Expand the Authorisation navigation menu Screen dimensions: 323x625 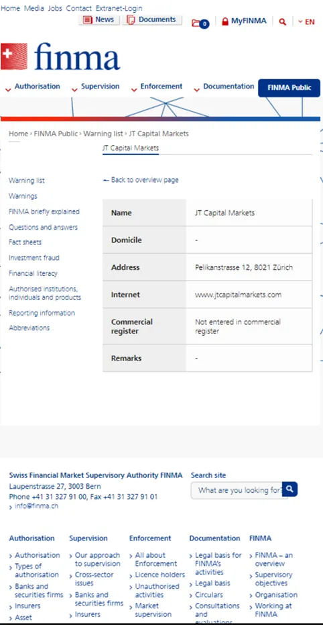(33, 87)
